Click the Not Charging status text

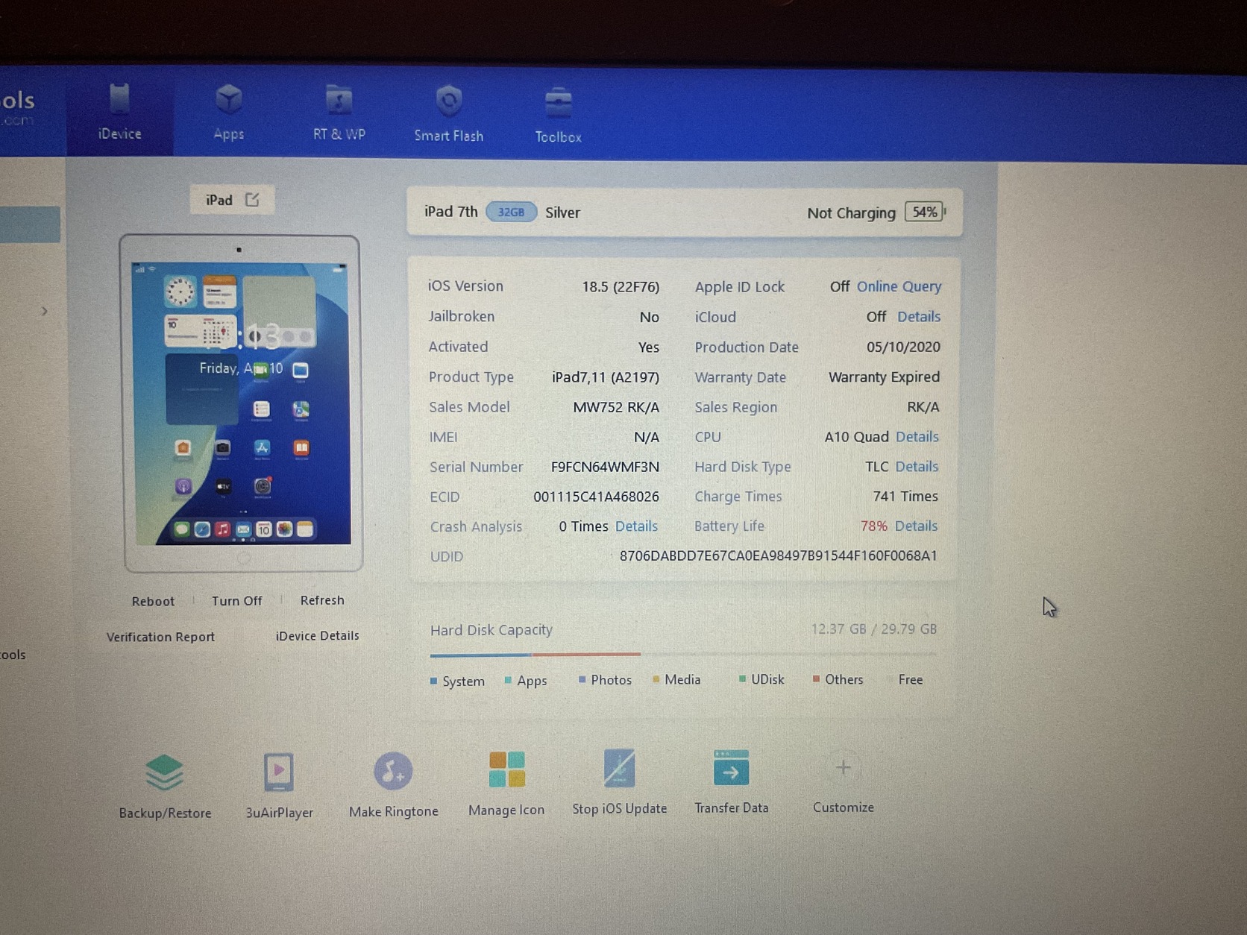pos(851,213)
